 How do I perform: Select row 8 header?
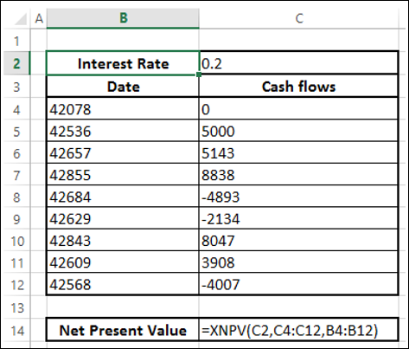16,197
